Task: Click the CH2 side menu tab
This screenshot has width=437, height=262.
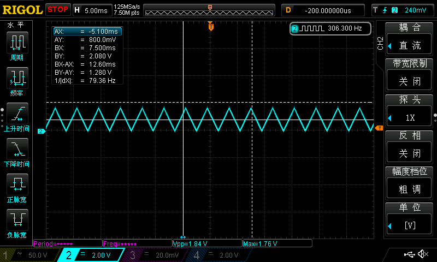Action: coord(380,43)
